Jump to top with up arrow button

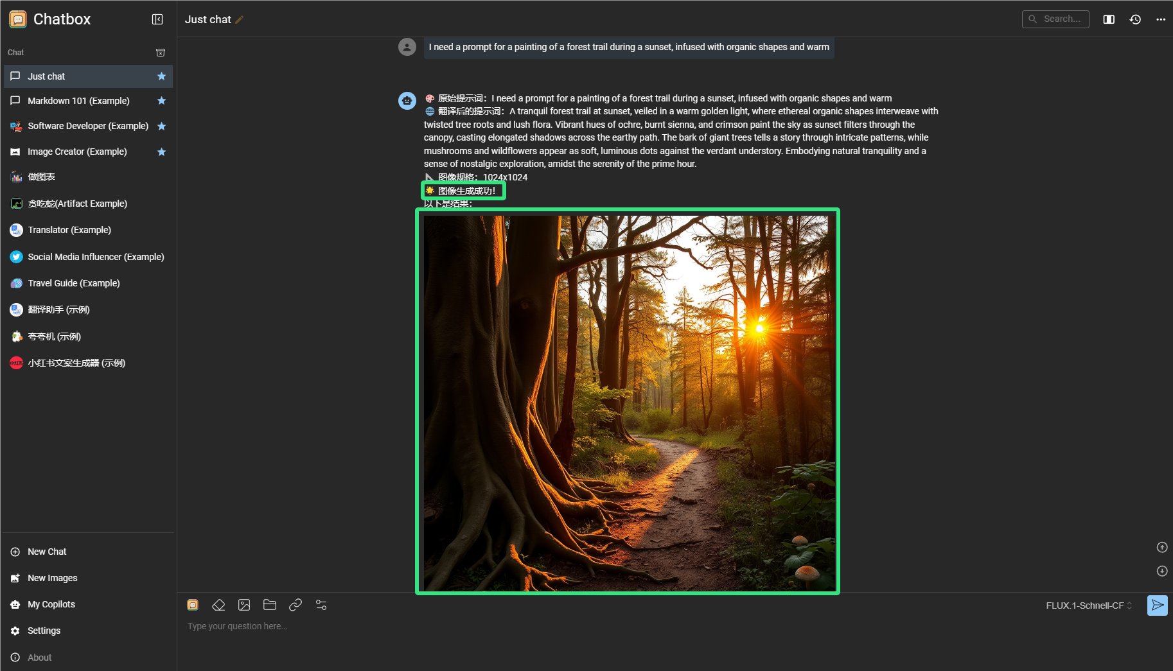coord(1162,547)
